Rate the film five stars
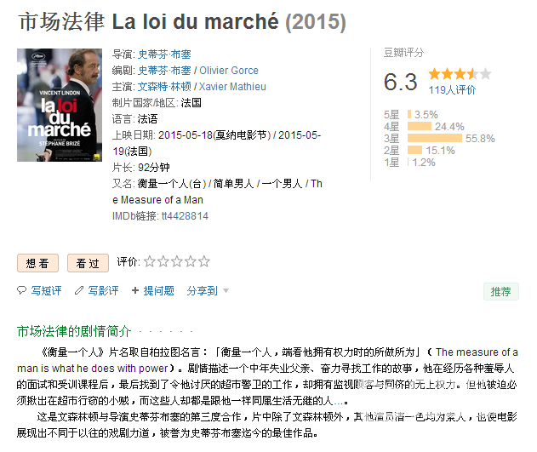537x452 pixels. coord(204,261)
